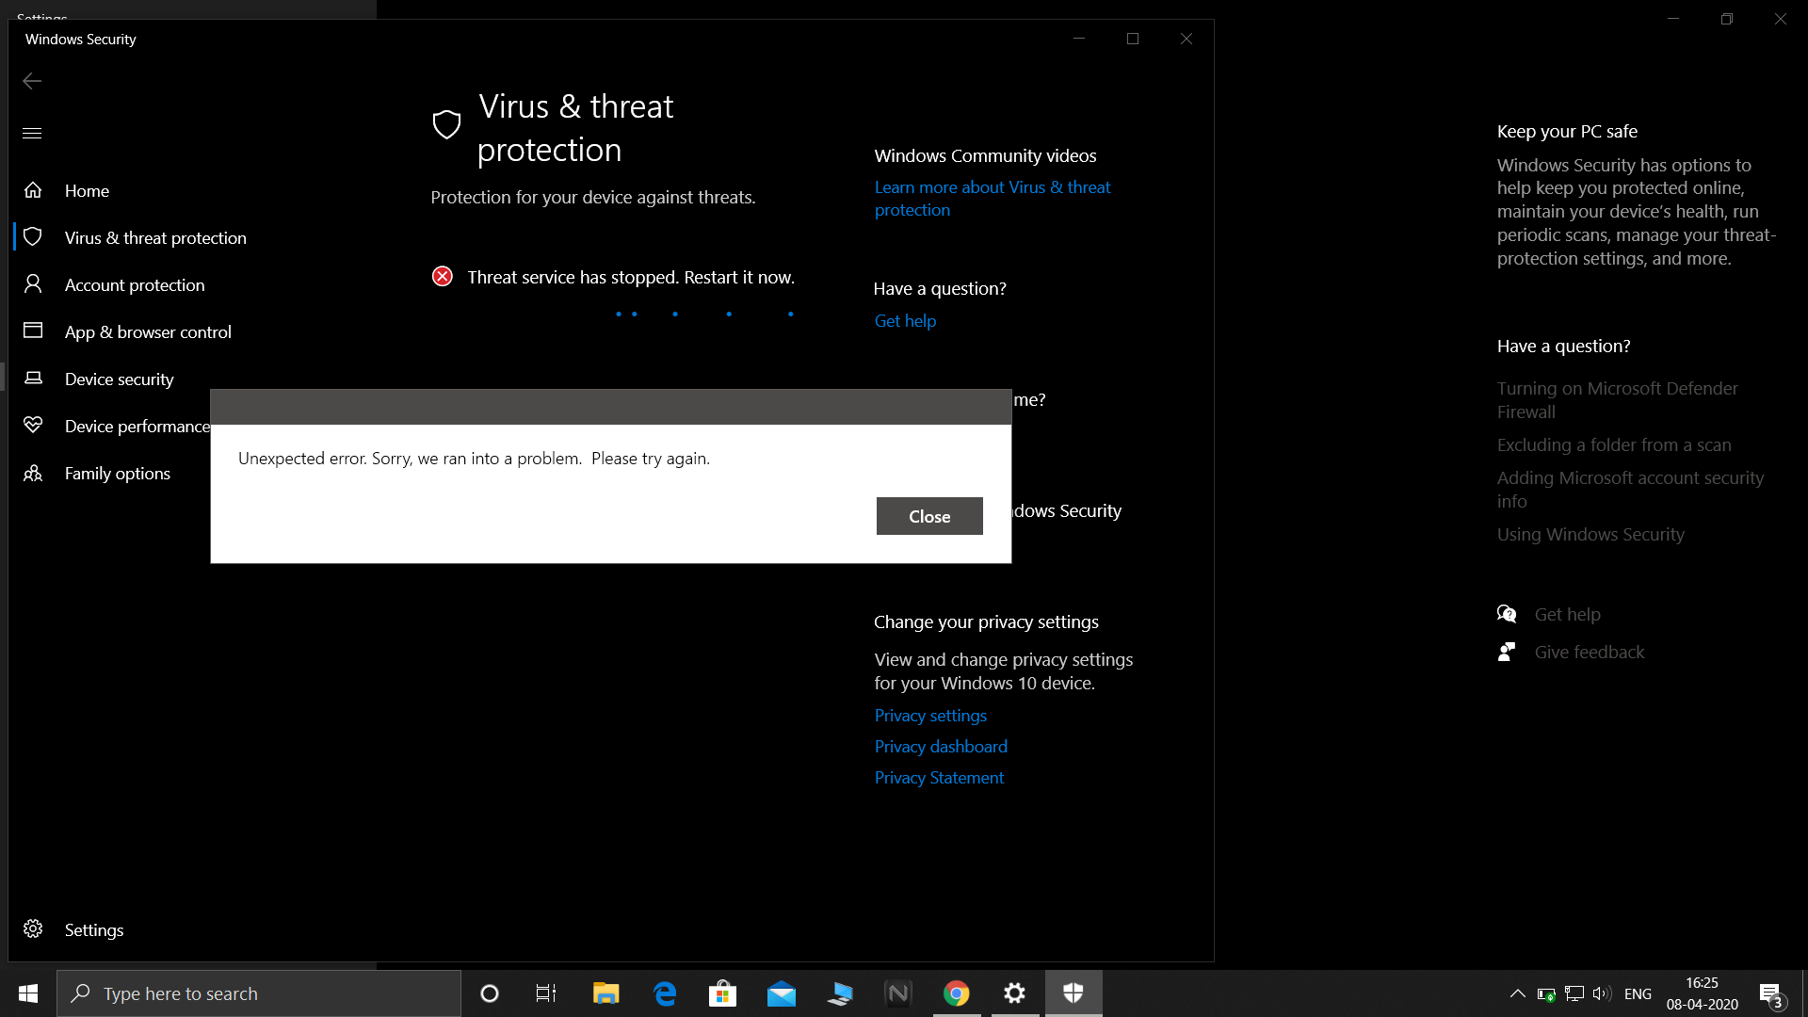Screen dimensions: 1808x1017
Task: Switch to Settings app in the taskbar
Action: tap(1014, 993)
